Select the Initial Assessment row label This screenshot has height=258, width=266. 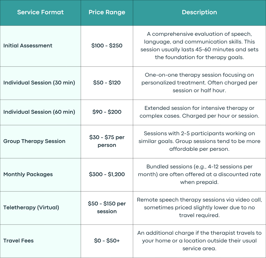click(28, 46)
